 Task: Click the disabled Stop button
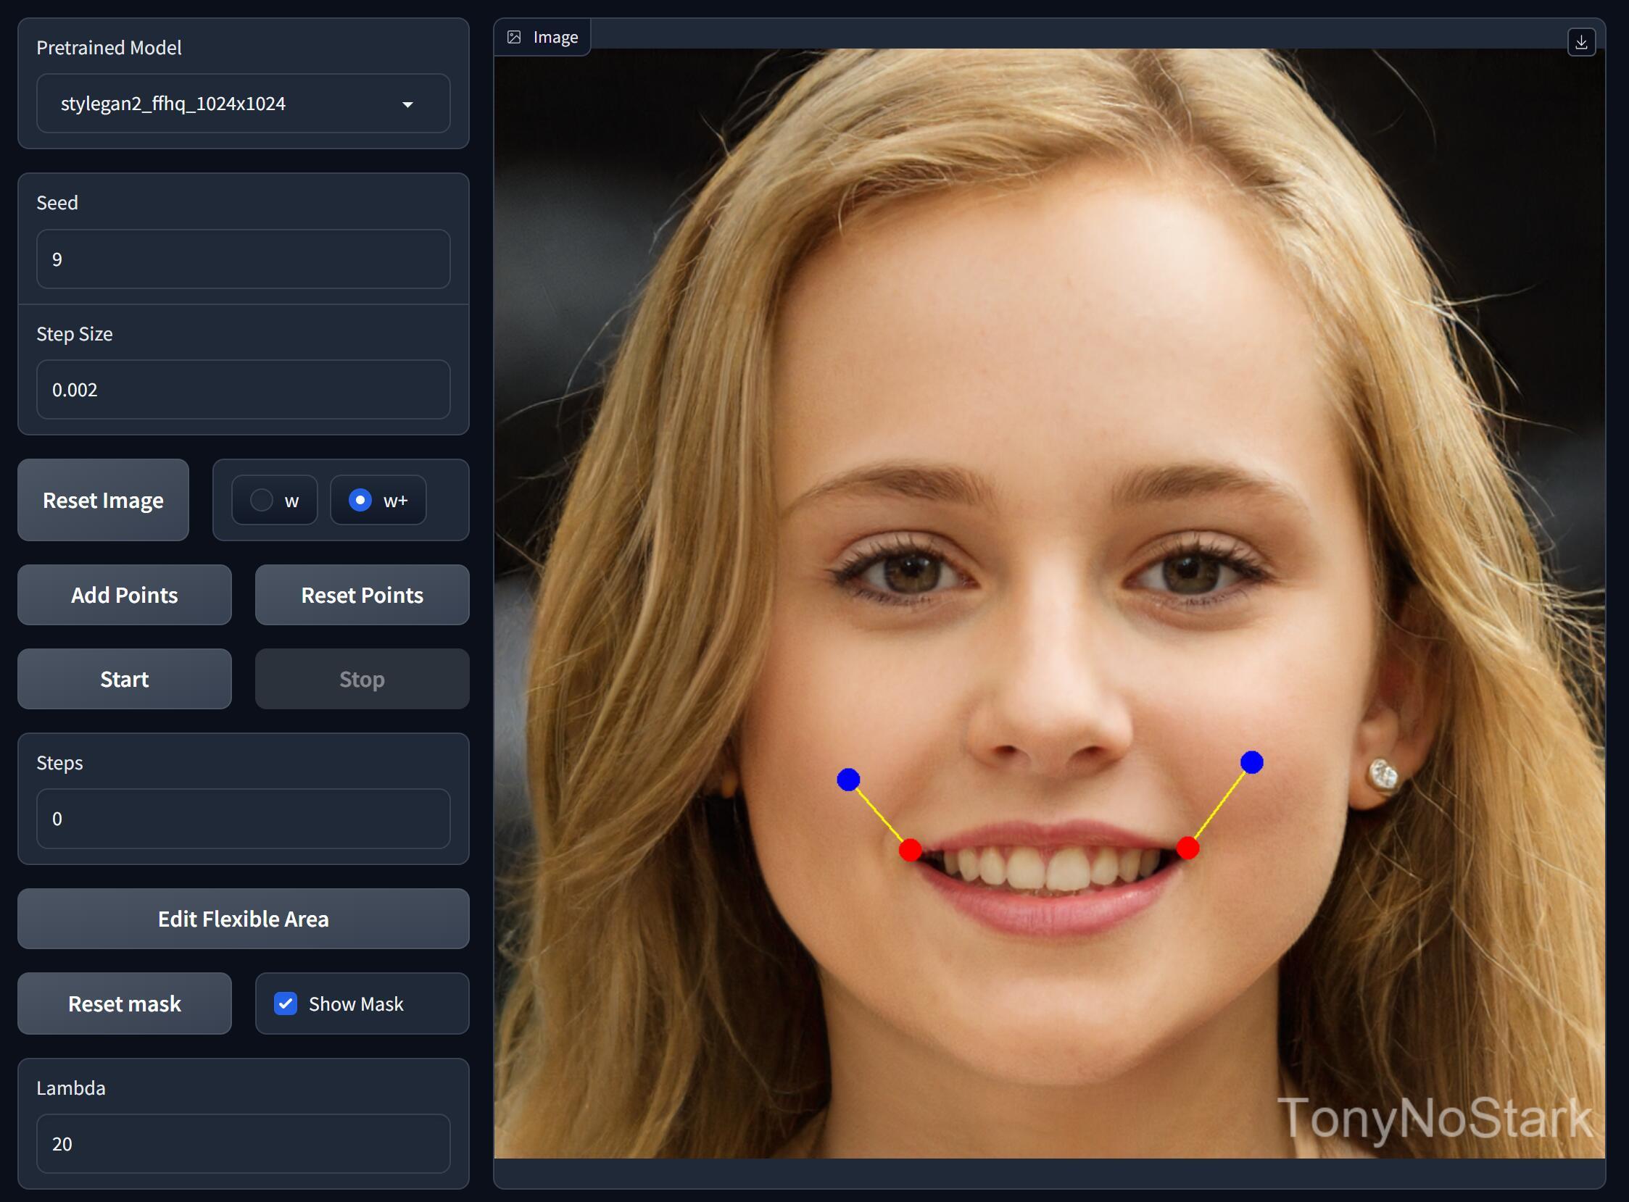coord(362,679)
